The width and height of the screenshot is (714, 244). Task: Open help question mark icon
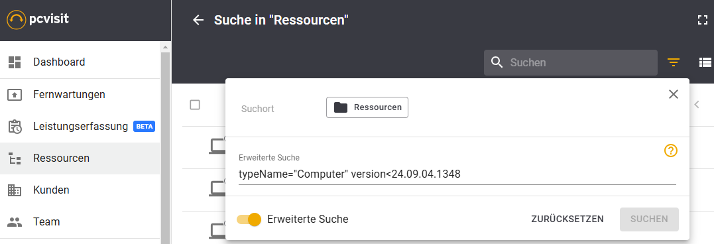671,151
